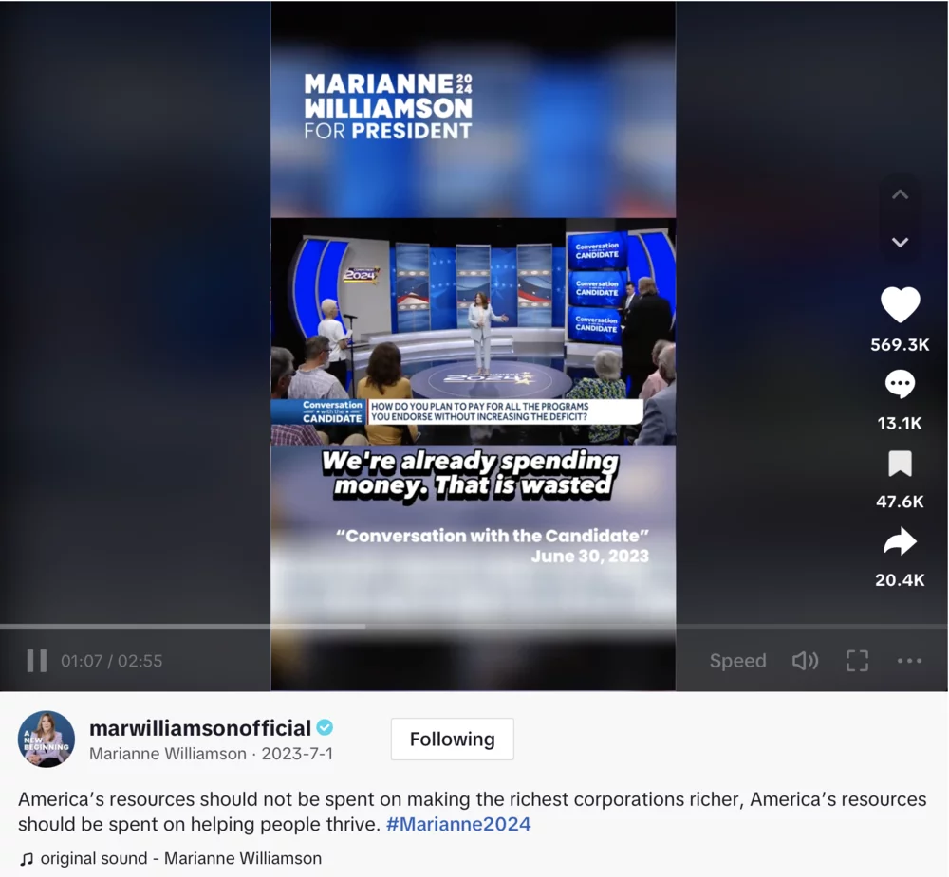Viewport: 949px width, 877px height.
Task: Toggle the Following button
Action: click(x=452, y=740)
